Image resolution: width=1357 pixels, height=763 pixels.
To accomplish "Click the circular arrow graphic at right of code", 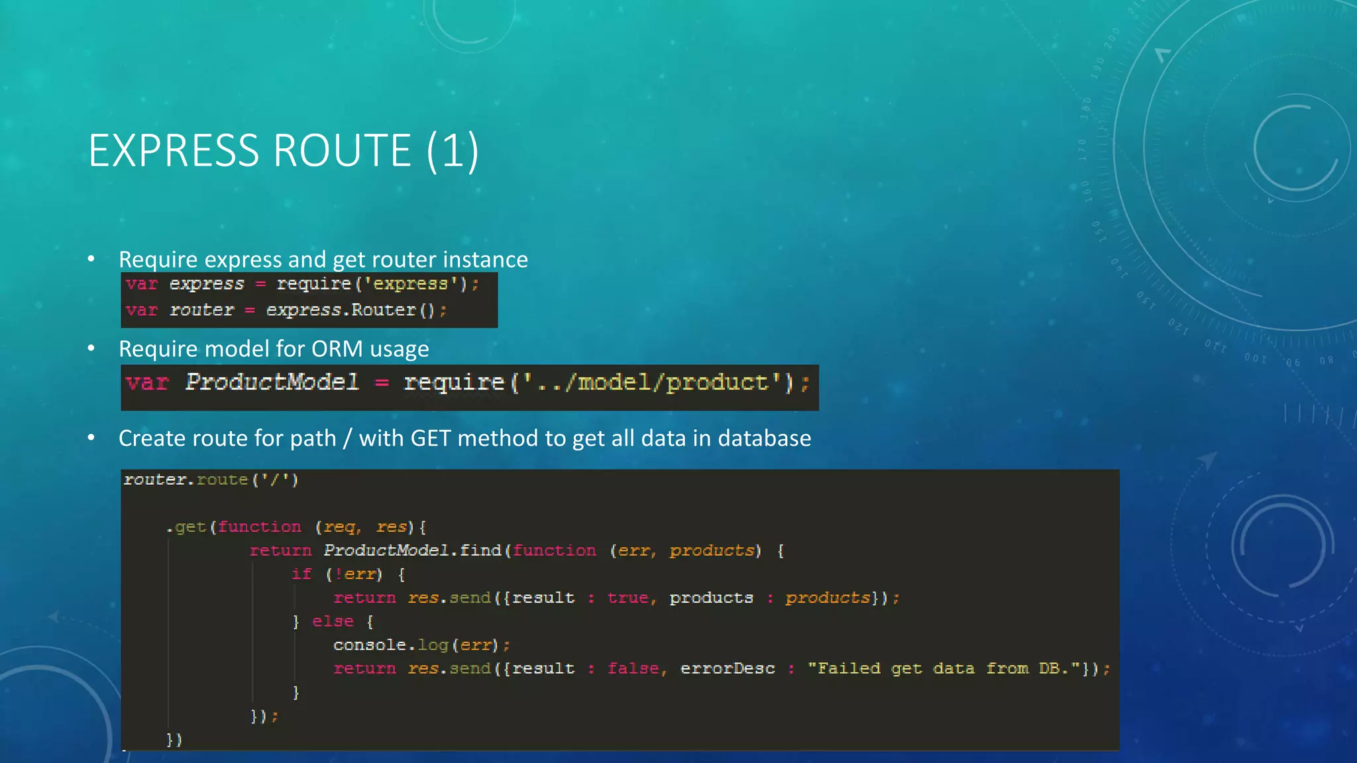I will (1282, 546).
